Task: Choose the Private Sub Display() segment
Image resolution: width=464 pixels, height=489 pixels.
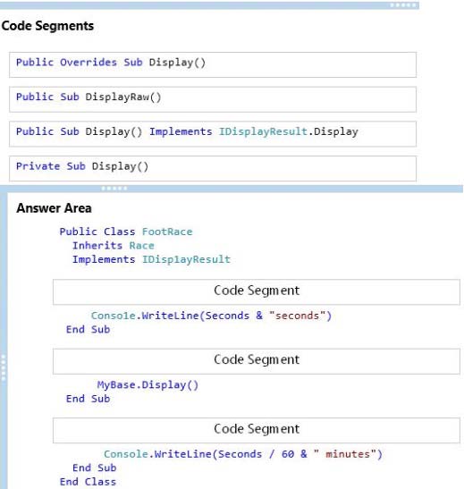Action: click(x=213, y=168)
